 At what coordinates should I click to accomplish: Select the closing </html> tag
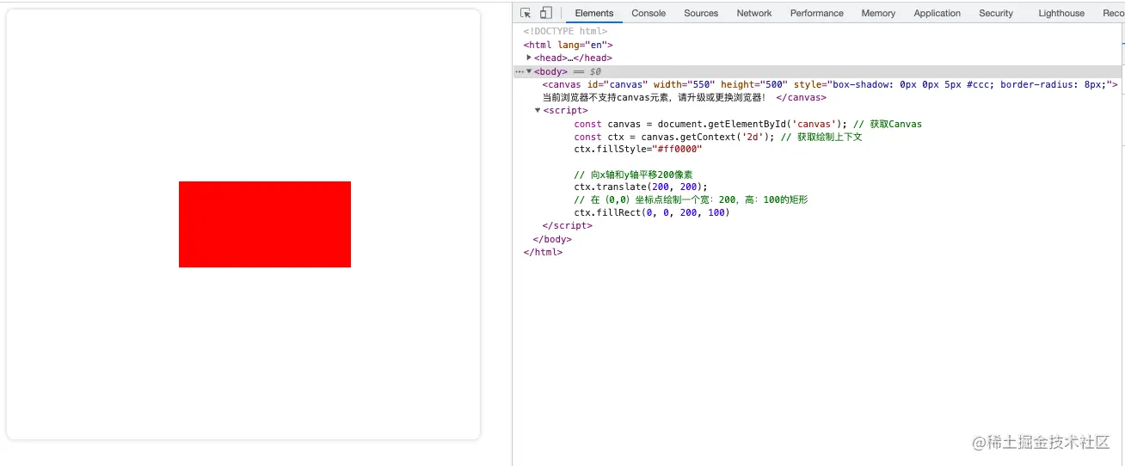543,252
